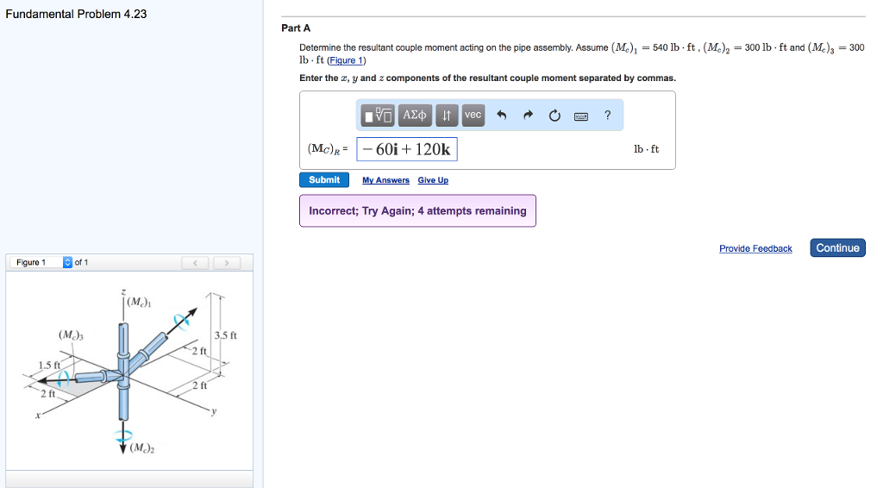
Task: Open the Figure 1 link in problem text
Action: [x=347, y=60]
